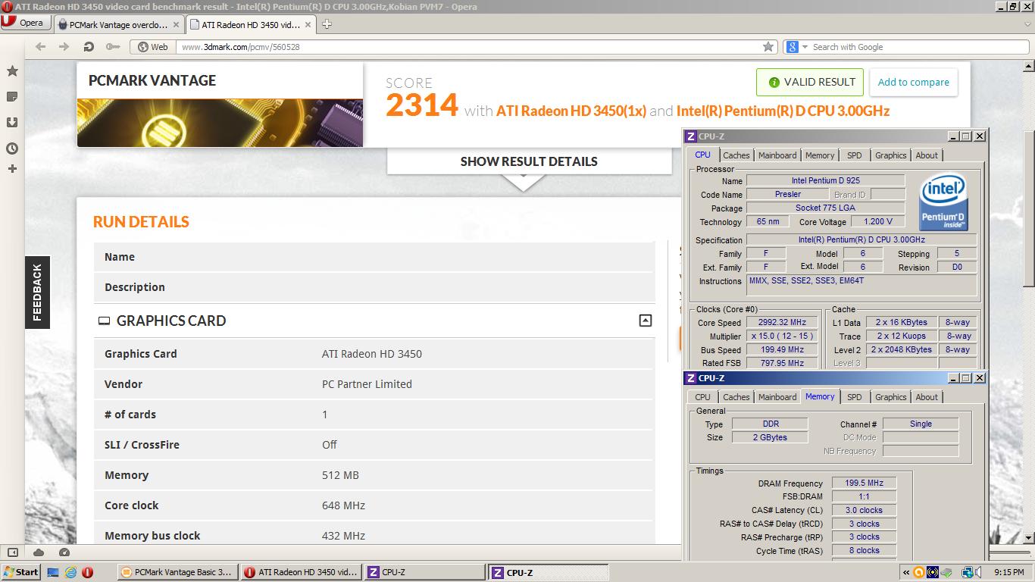Click the DRAM Frequency value 199.5 MHz
The image size is (1035, 582).
pos(864,483)
